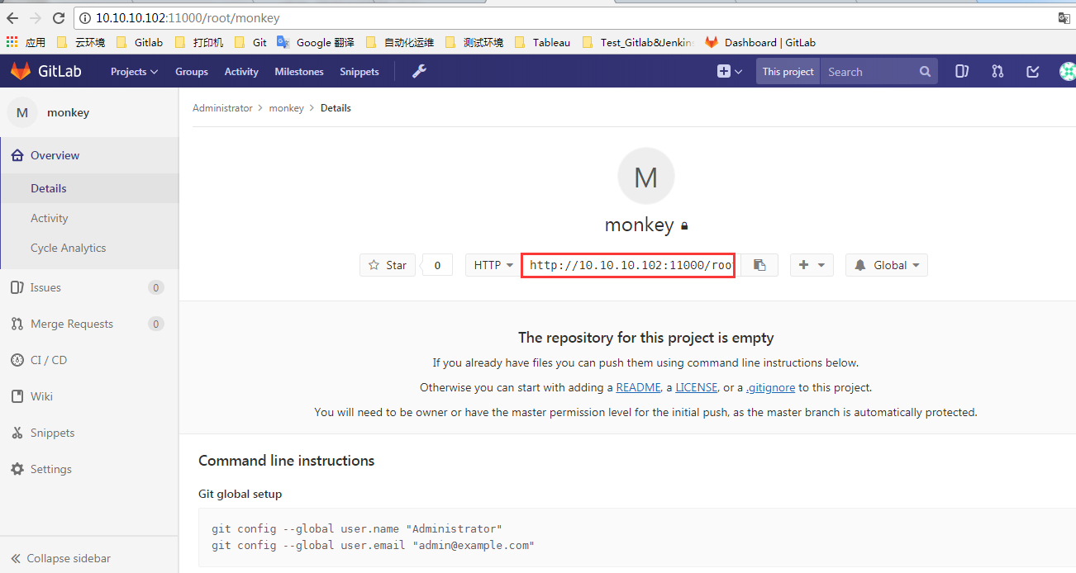This screenshot has height=573, width=1076.
Task: Click the README link
Action: 638,387
